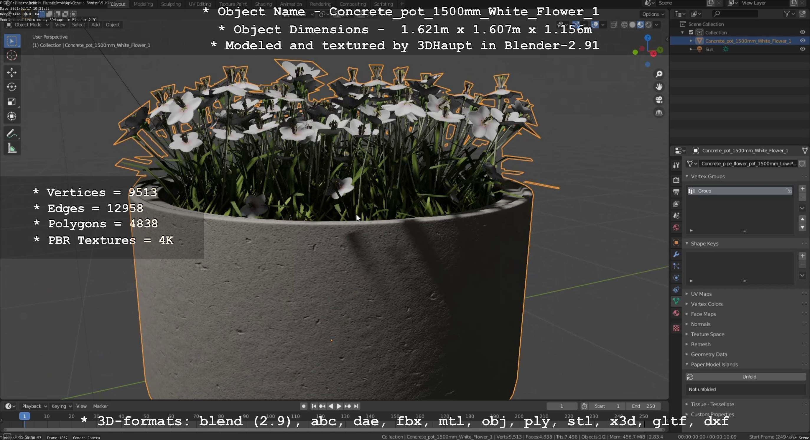The width and height of the screenshot is (810, 440).
Task: Switch to solid viewport shading
Action: [x=632, y=24]
